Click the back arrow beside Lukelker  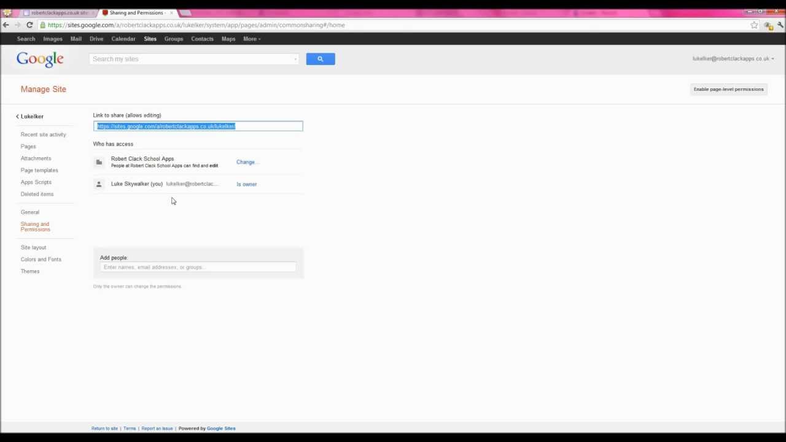17,116
